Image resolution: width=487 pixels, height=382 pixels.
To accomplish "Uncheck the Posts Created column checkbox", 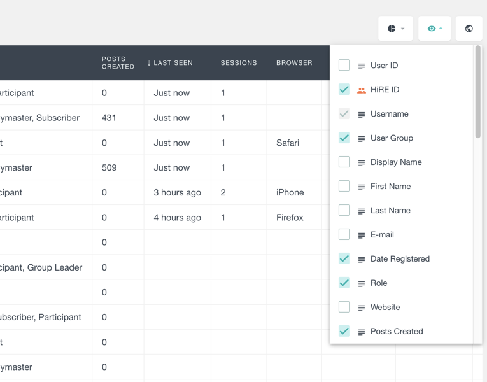I will tap(344, 331).
